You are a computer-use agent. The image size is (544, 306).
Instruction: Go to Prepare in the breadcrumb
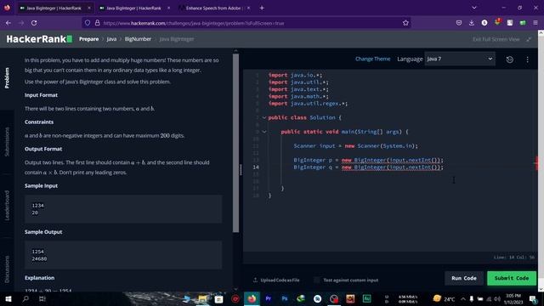point(88,39)
